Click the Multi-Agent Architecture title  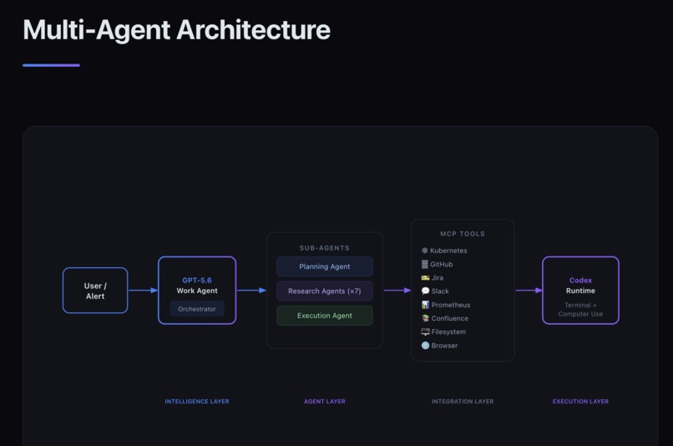[x=176, y=30]
